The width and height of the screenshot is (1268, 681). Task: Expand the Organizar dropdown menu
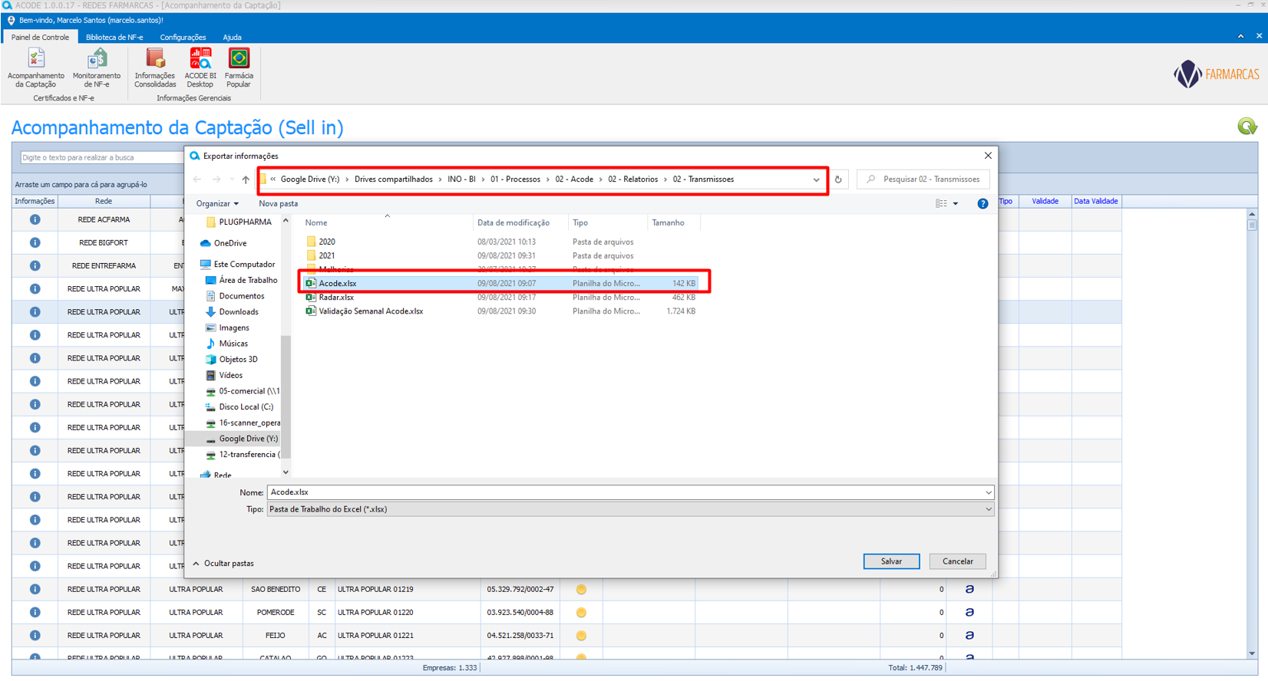coord(217,204)
